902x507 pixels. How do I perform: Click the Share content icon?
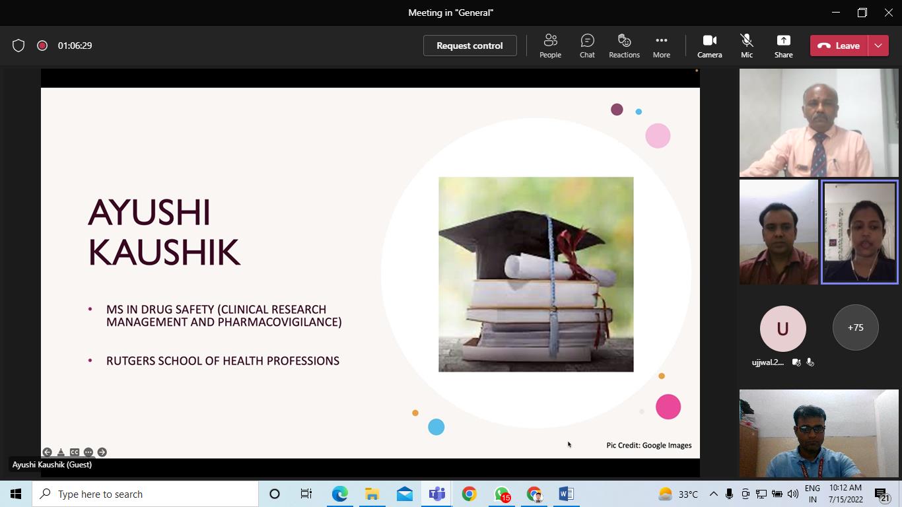[783, 46]
